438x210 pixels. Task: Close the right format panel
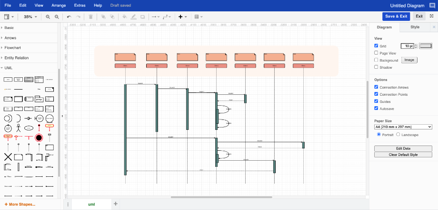coord(434,27)
